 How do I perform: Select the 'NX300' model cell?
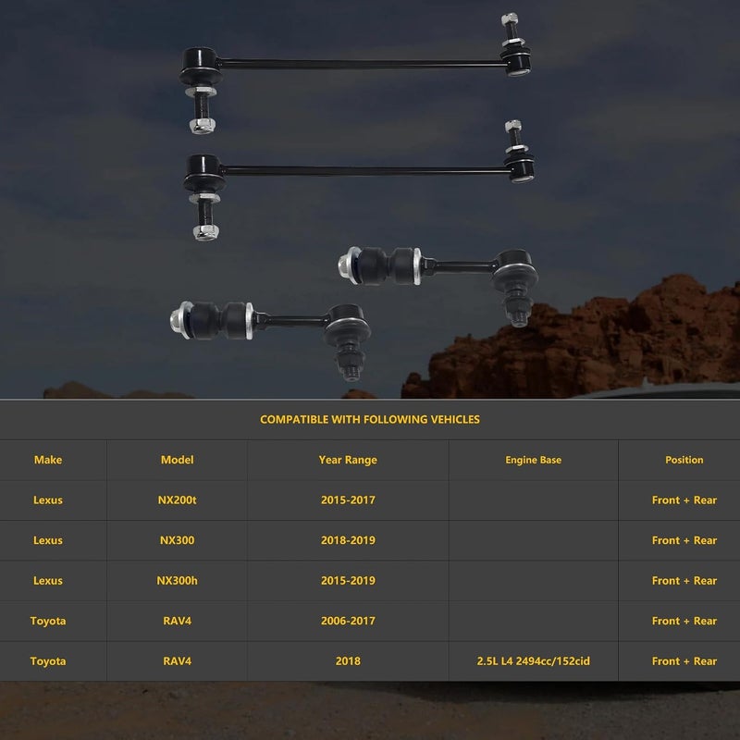pos(177,540)
